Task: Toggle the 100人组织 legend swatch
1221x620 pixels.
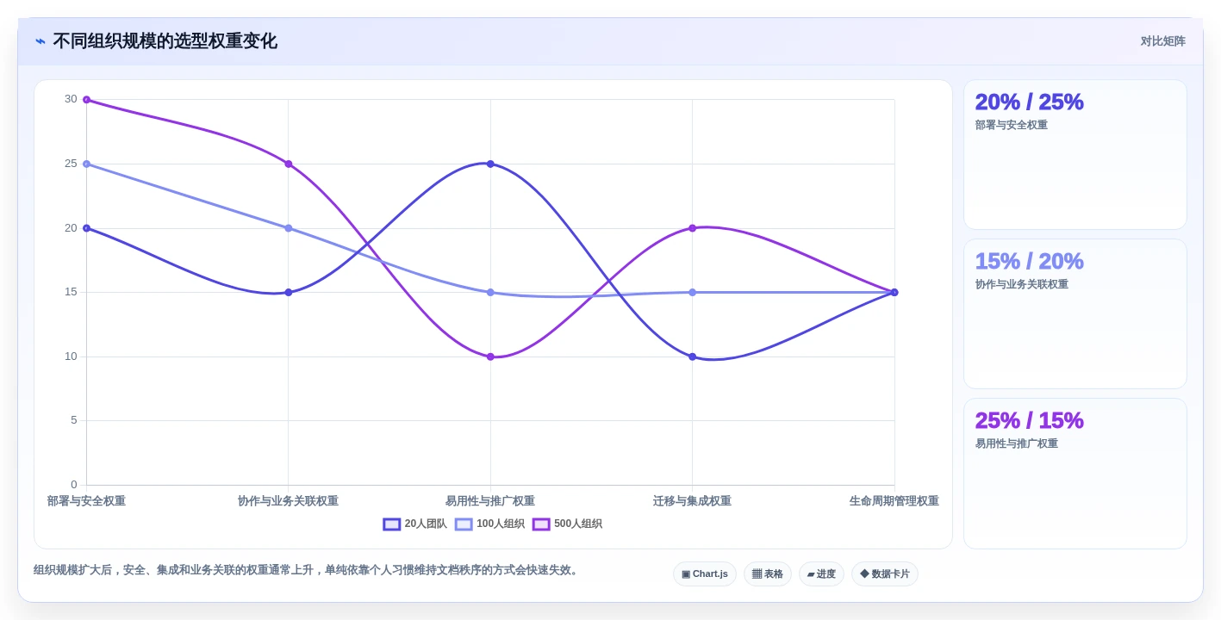Action: point(464,524)
